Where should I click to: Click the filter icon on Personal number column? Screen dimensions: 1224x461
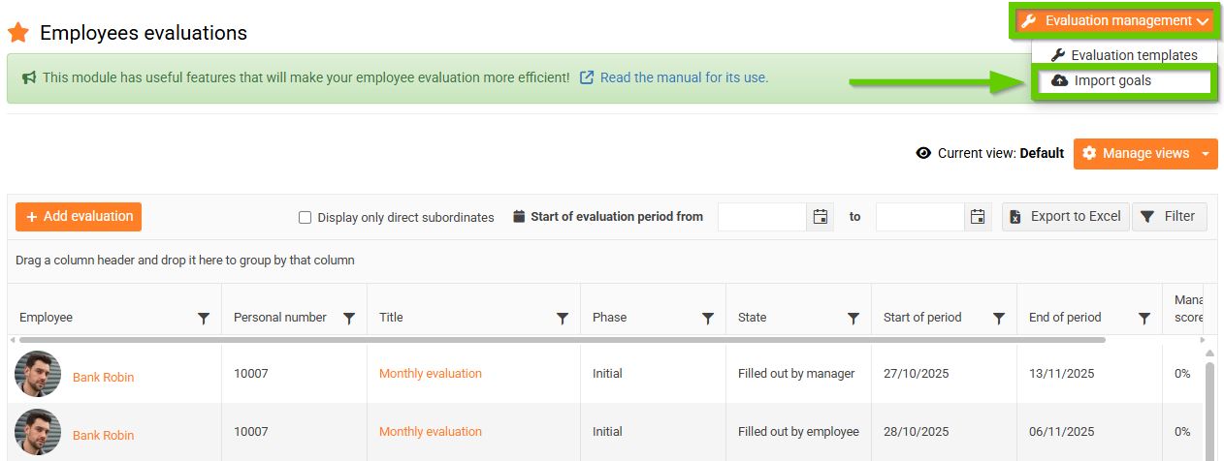(349, 318)
